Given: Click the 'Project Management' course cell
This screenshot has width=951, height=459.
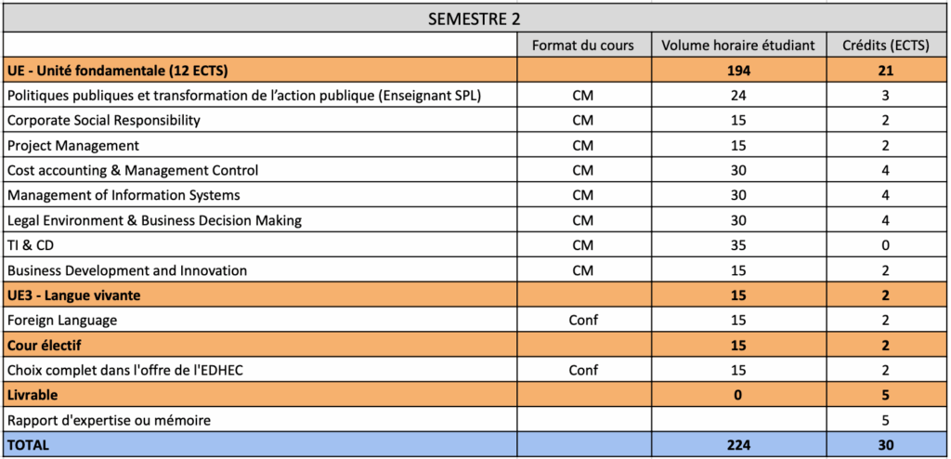Looking at the screenshot, I should [72, 145].
